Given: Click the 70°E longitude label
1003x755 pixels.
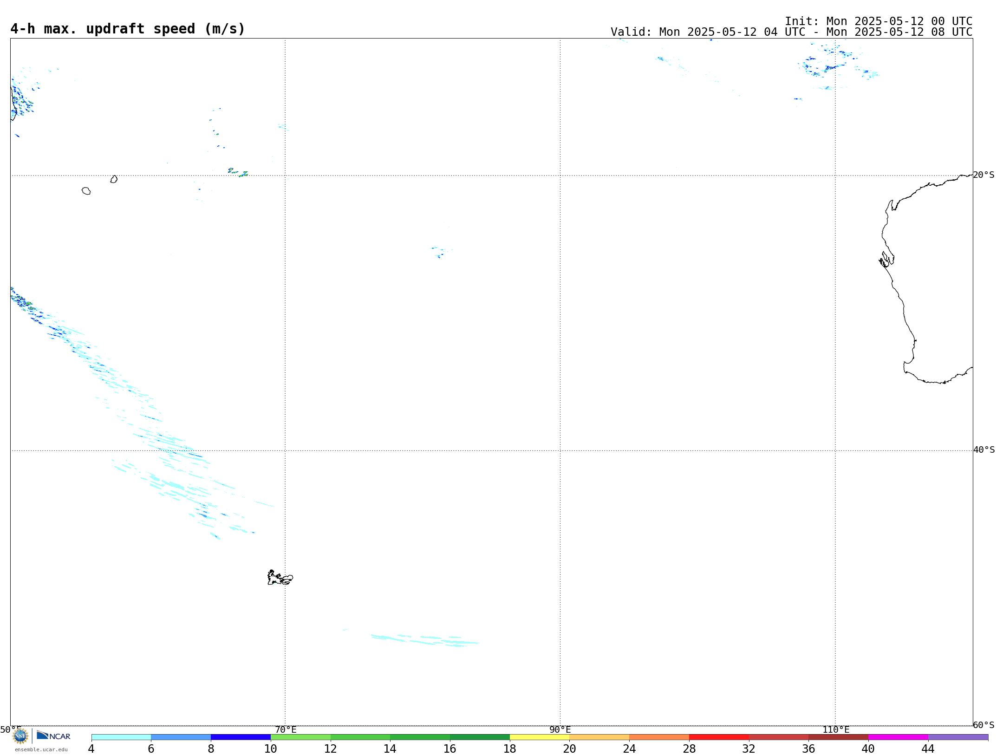Looking at the screenshot, I should pos(286,729).
